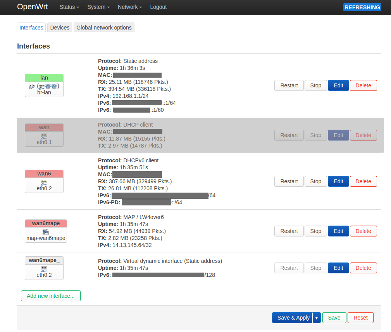
Task: Open the Global network options tab
Action: pyautogui.click(x=104, y=28)
